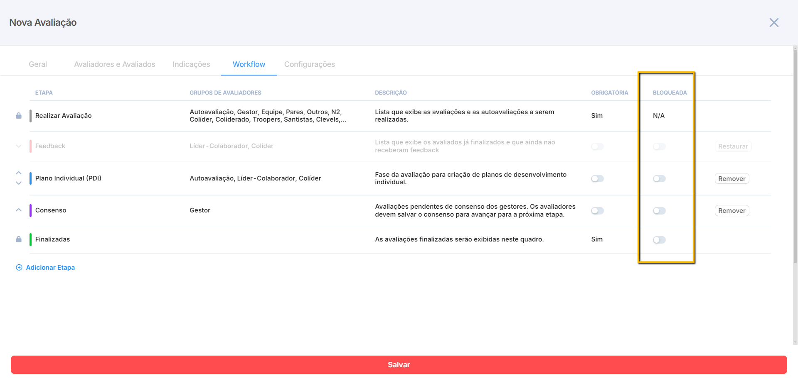Screen dimensions: 798x378
Task: Move Consenso step up with chevron
Action: pyautogui.click(x=19, y=210)
